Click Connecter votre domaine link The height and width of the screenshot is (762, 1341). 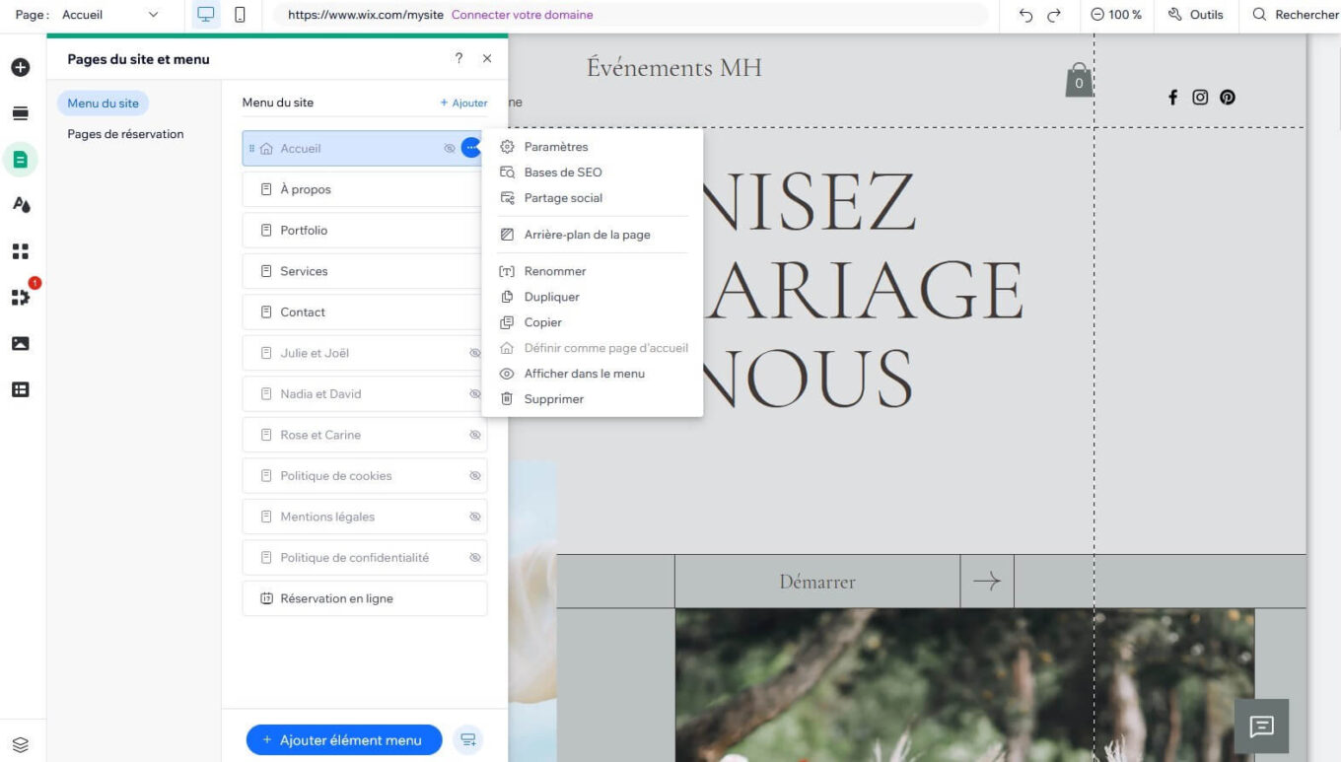click(x=523, y=15)
